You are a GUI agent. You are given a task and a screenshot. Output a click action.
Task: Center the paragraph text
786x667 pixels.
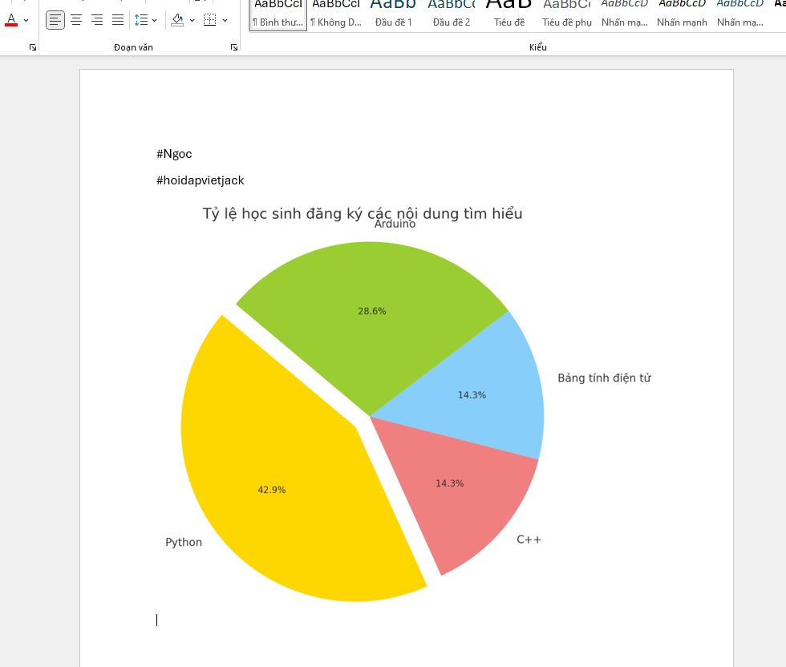coord(76,19)
